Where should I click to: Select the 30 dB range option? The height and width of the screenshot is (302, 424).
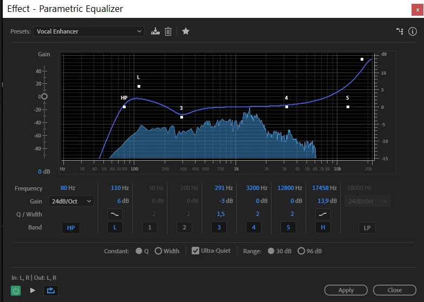[x=271, y=251]
